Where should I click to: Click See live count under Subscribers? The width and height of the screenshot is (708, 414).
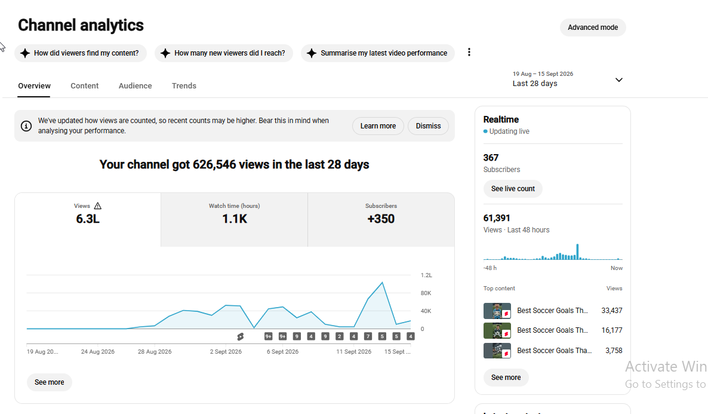[x=513, y=189]
